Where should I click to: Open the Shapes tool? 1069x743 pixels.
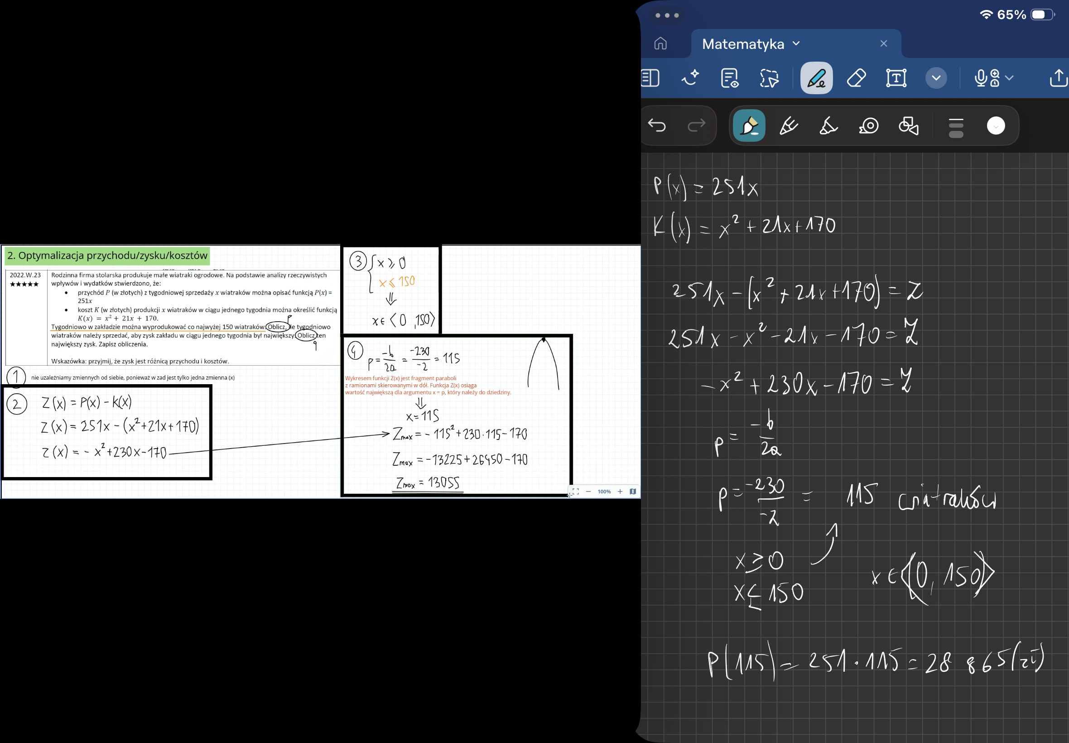(909, 125)
